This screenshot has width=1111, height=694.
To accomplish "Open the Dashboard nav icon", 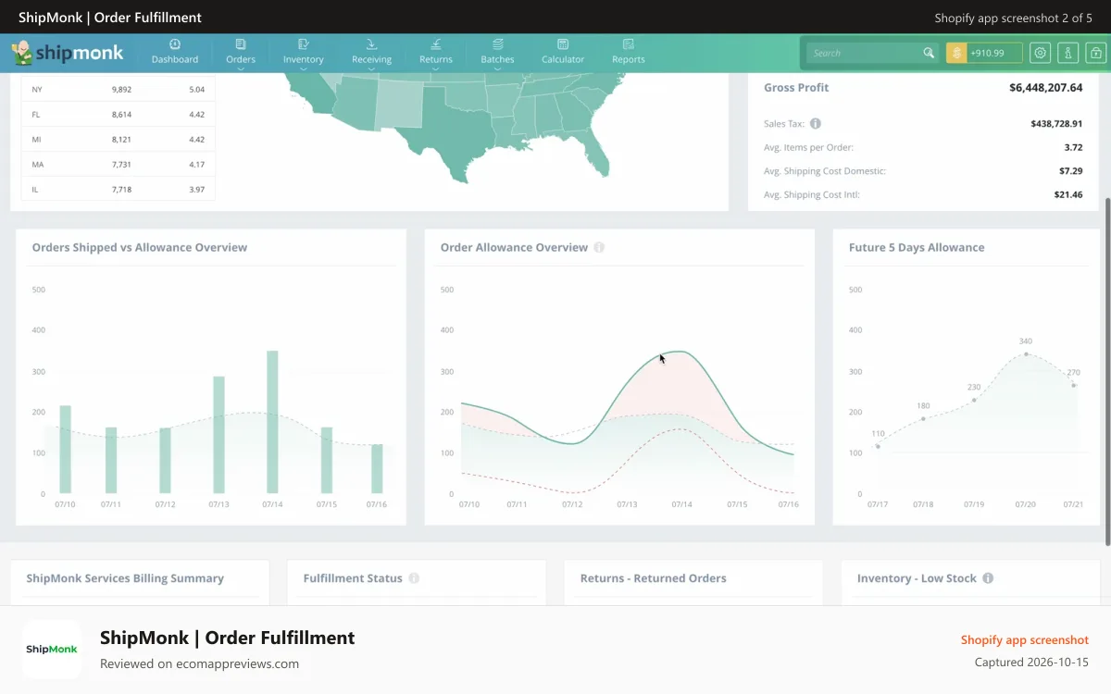I will click(x=175, y=43).
